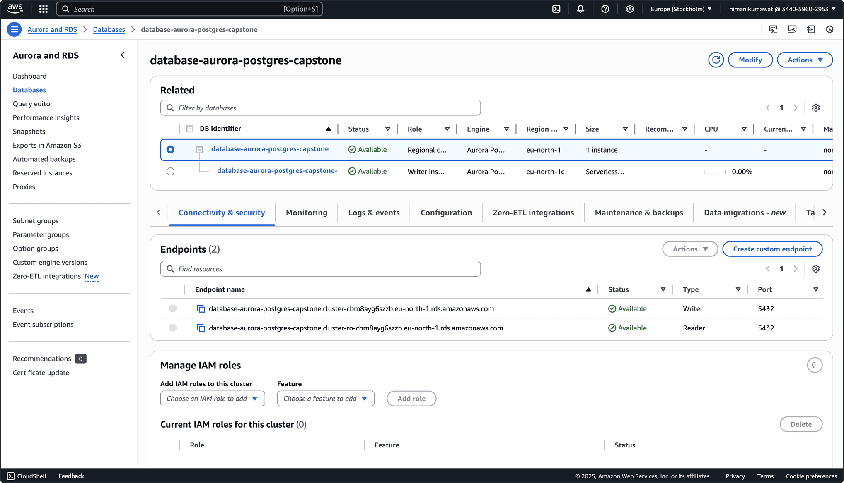844x483 pixels.
Task: Open CloudShell icon in top bar
Action: 556,9
